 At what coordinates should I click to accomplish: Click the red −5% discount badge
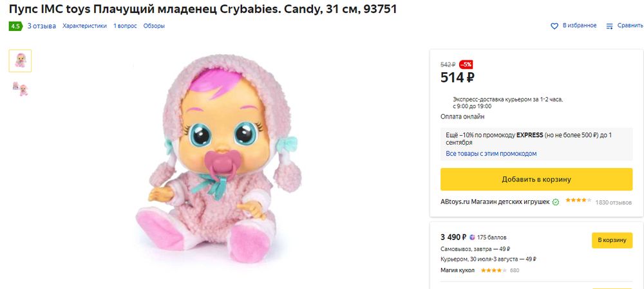click(466, 64)
